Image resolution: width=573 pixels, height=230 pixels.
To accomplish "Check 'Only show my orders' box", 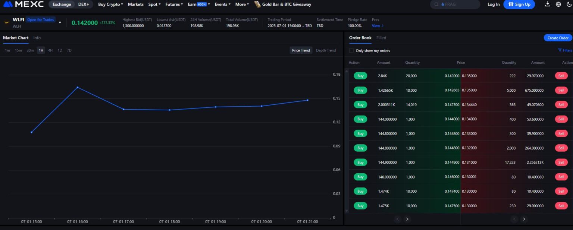I will 351,51.
